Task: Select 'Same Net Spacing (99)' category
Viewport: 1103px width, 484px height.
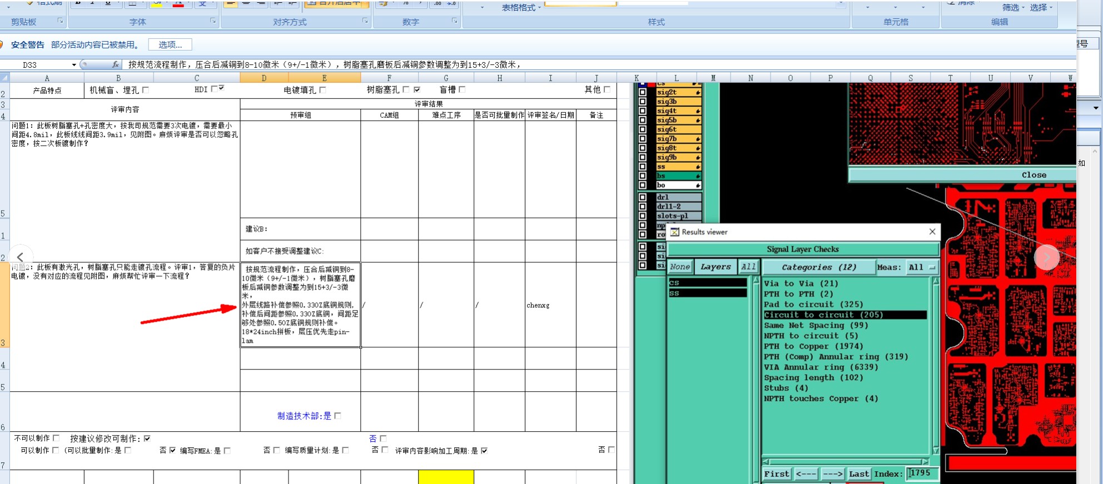Action: [x=816, y=326]
